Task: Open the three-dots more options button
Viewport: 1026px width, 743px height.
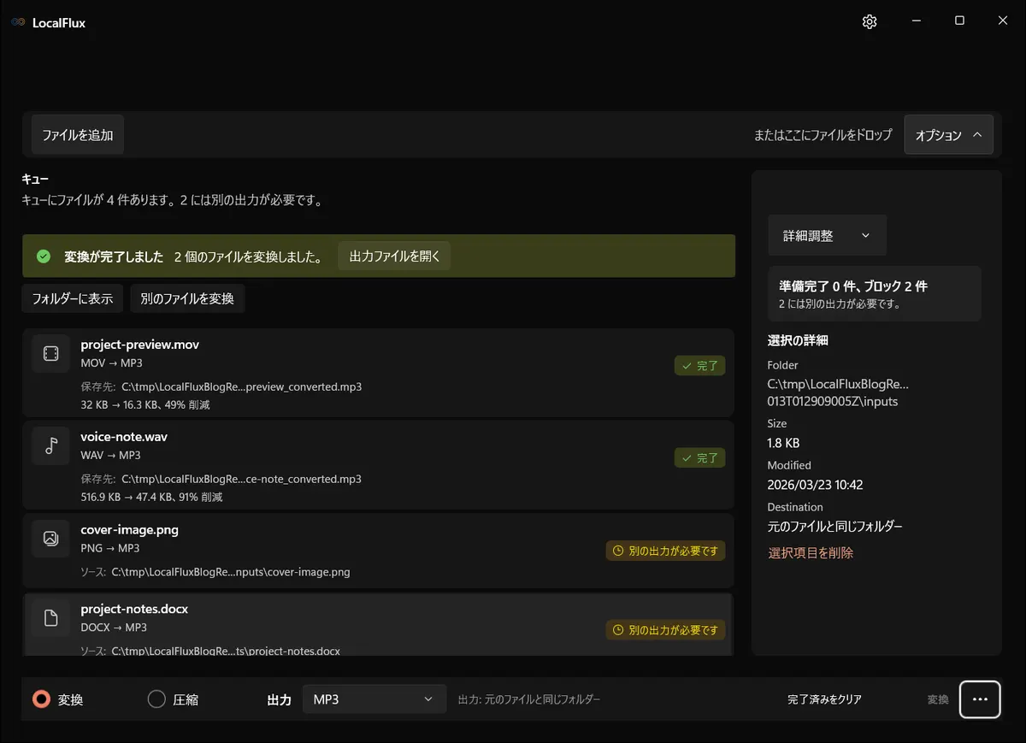Action: point(980,699)
